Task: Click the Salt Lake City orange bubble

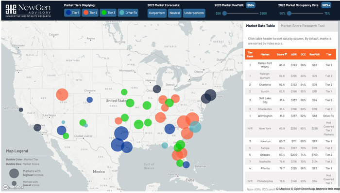Action: pos(62,94)
